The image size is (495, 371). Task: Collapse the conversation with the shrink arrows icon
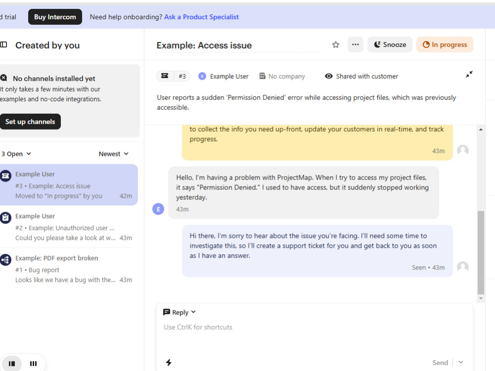[469, 75]
